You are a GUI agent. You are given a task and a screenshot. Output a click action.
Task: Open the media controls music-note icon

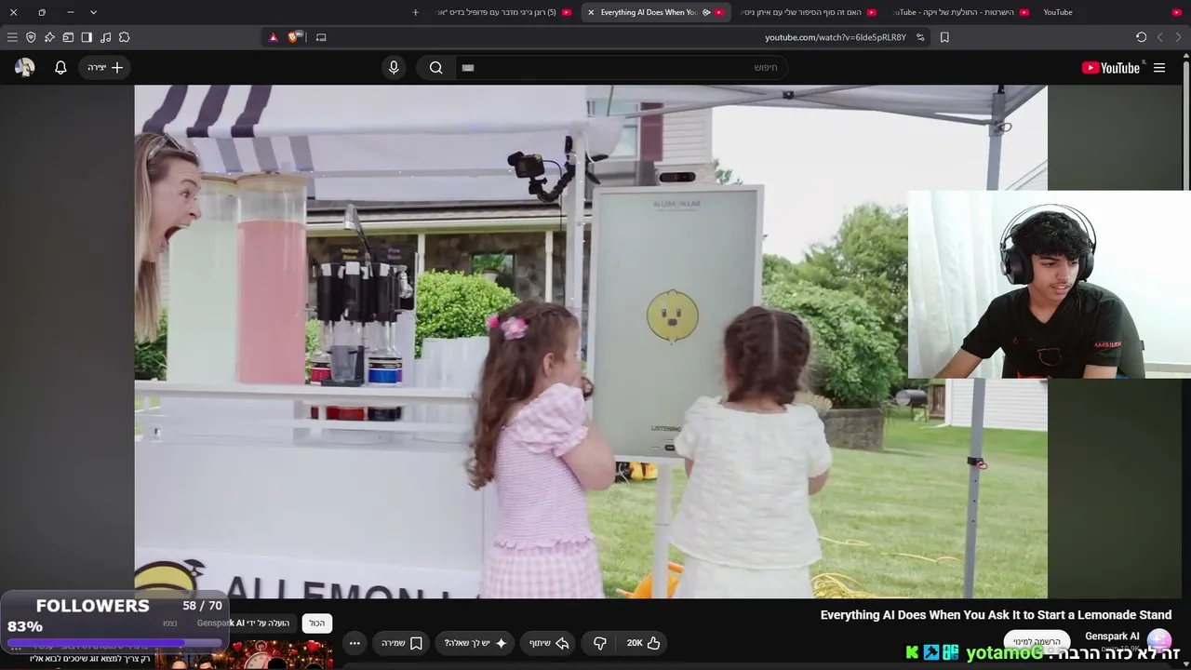point(105,37)
